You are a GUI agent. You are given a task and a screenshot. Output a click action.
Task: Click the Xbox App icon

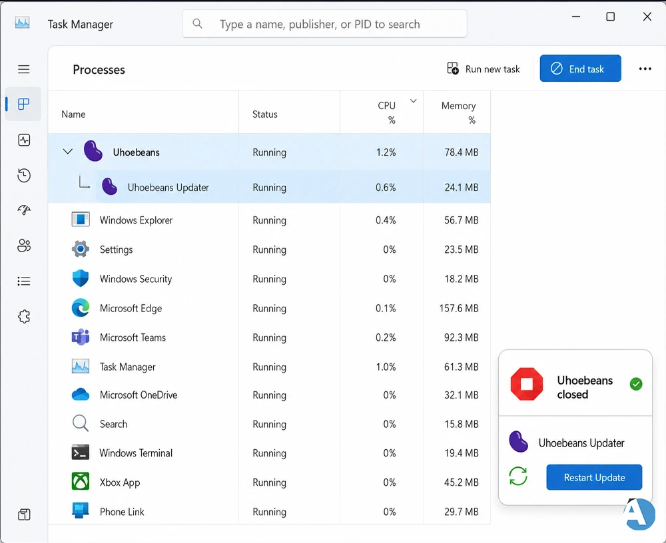click(x=81, y=481)
